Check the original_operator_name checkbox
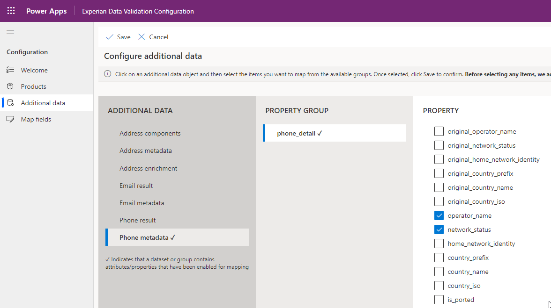The height and width of the screenshot is (308, 551). (439, 131)
